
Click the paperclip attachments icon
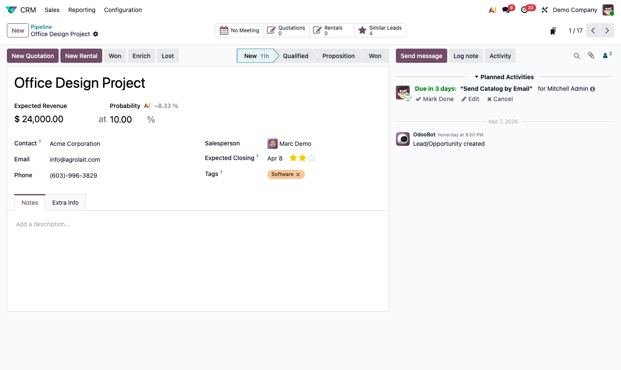591,55
